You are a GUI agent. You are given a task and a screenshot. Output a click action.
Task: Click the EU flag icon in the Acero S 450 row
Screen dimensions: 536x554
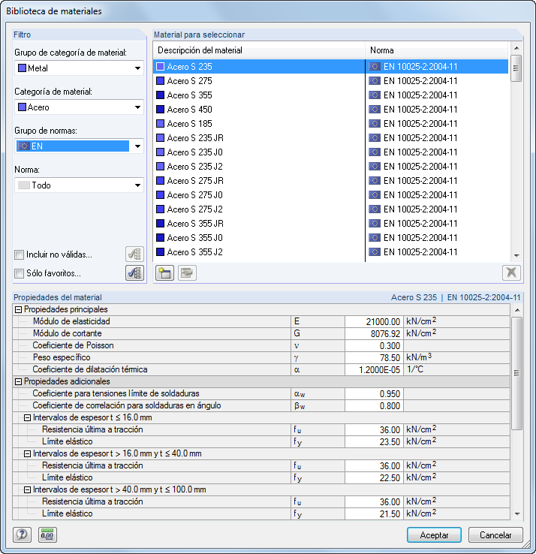click(375, 109)
